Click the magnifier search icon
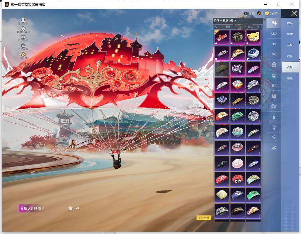 pos(216,27)
